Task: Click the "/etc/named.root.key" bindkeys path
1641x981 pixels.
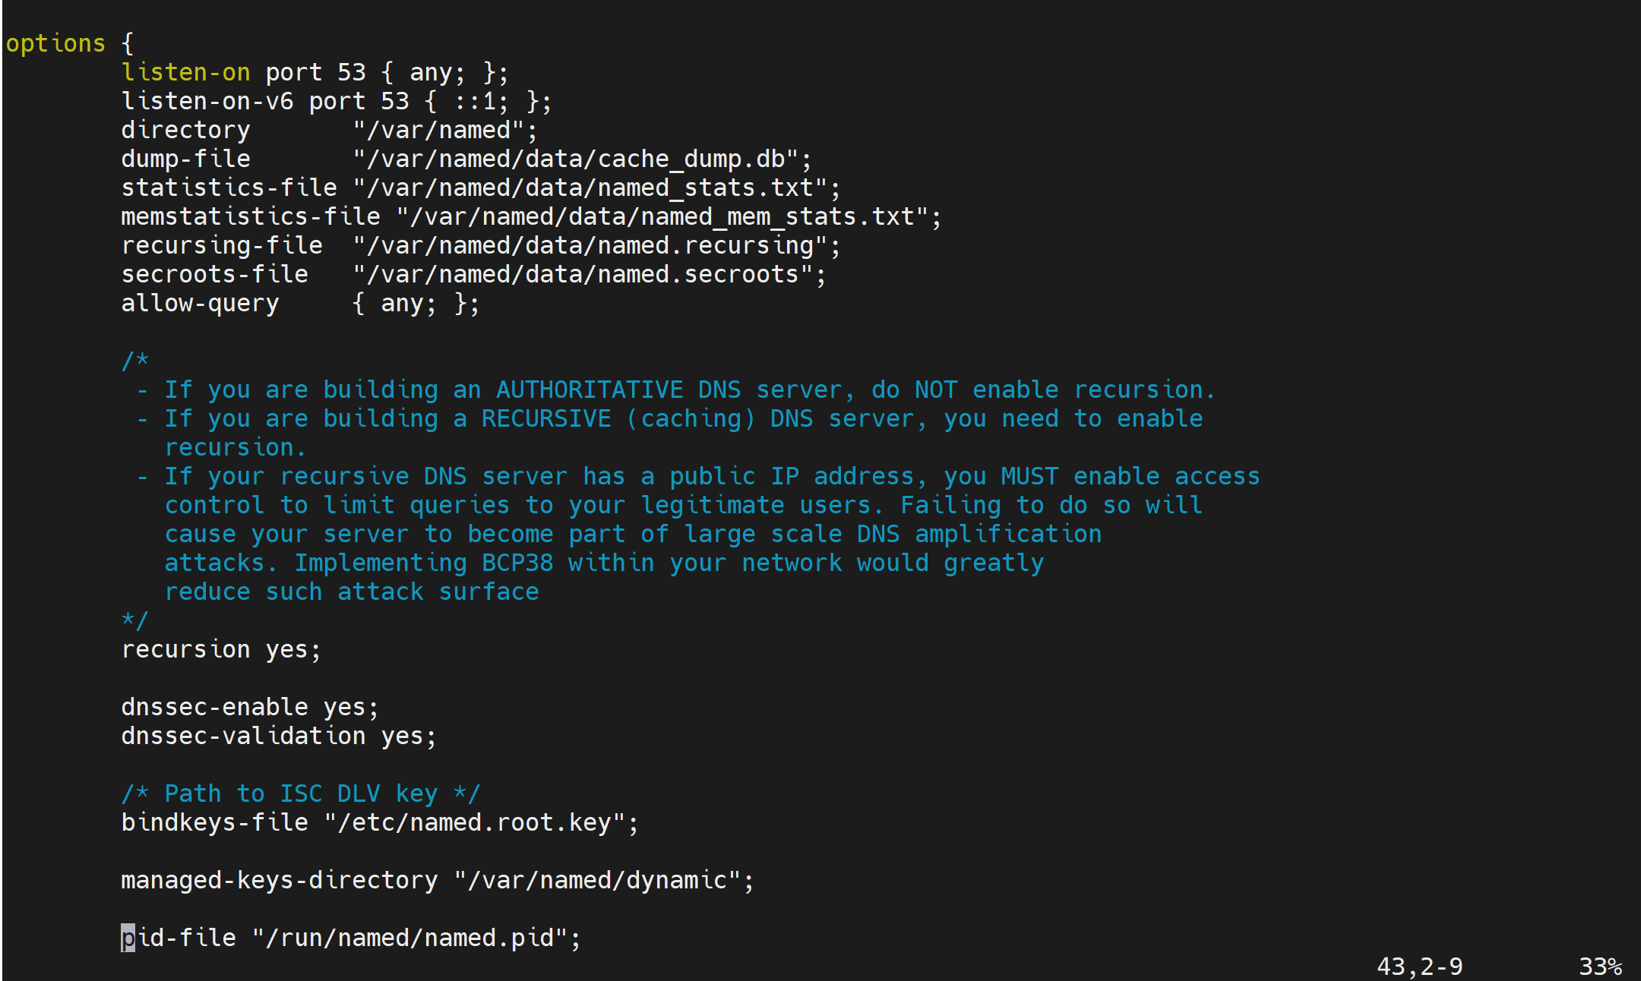Action: 475,822
